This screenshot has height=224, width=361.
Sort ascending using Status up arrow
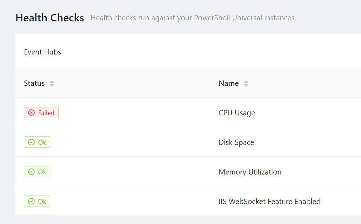pyautogui.click(x=52, y=82)
